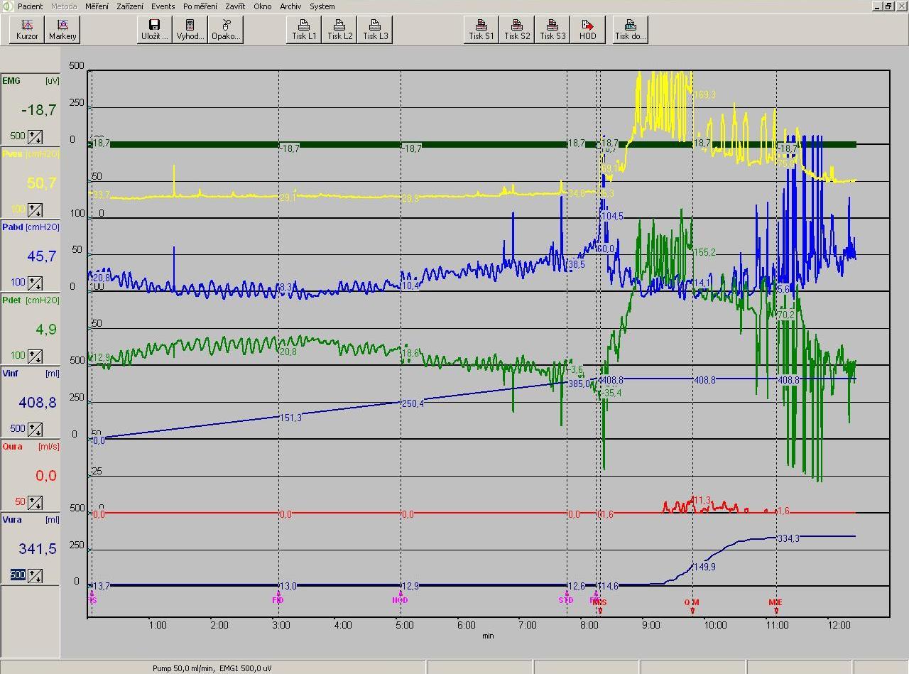Viewport: 909px width, 674px height.
Task: Select the red MS marker near 8:10
Action: (x=600, y=605)
